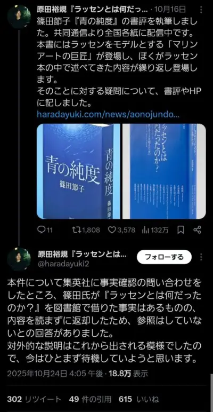View the 49 件の引用 quotes

[x=90, y=400]
